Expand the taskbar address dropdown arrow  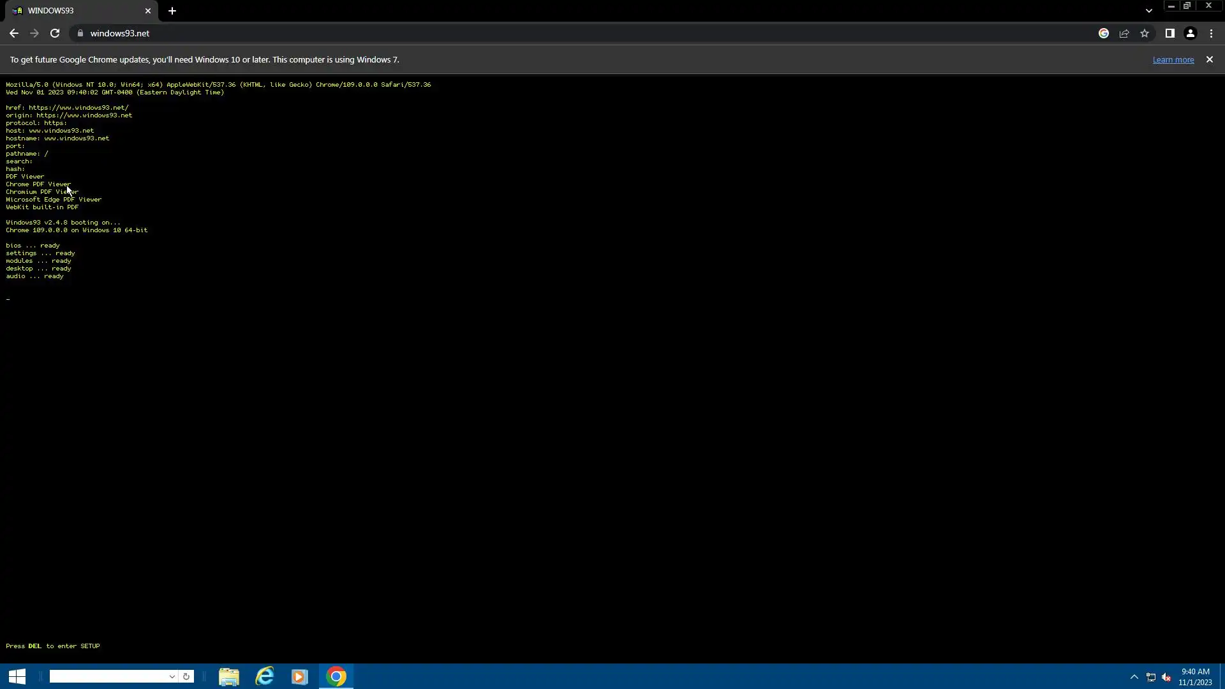(172, 676)
